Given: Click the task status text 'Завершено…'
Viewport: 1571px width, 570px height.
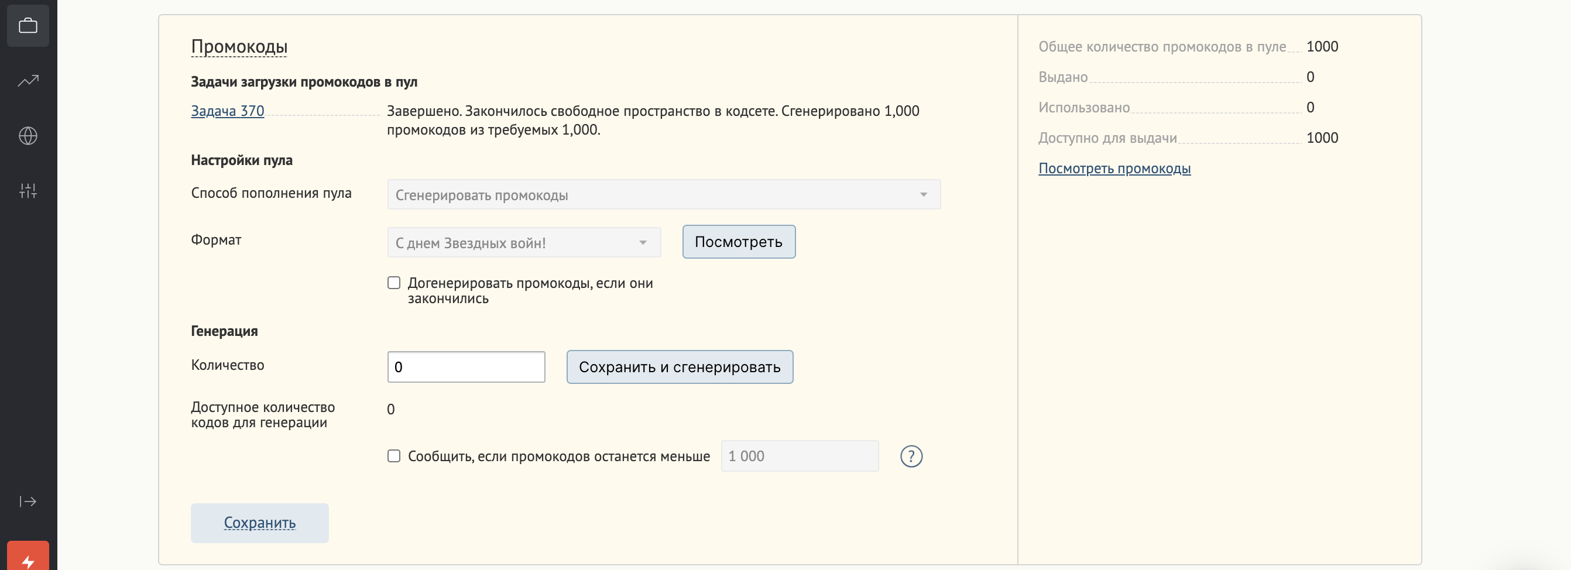Looking at the screenshot, I should point(653,120).
